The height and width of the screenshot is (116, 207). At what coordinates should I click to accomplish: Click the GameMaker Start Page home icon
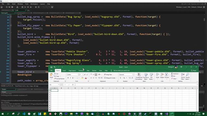[x=2, y=7]
